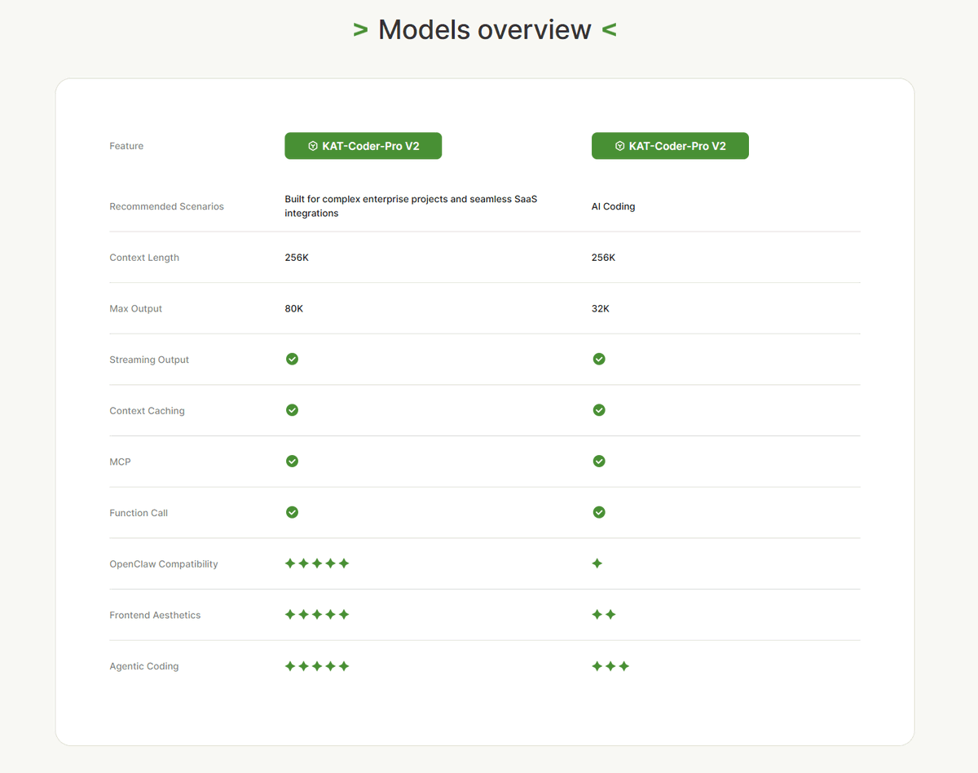Click MCP checkmark in the AI Coding column

pyautogui.click(x=599, y=462)
